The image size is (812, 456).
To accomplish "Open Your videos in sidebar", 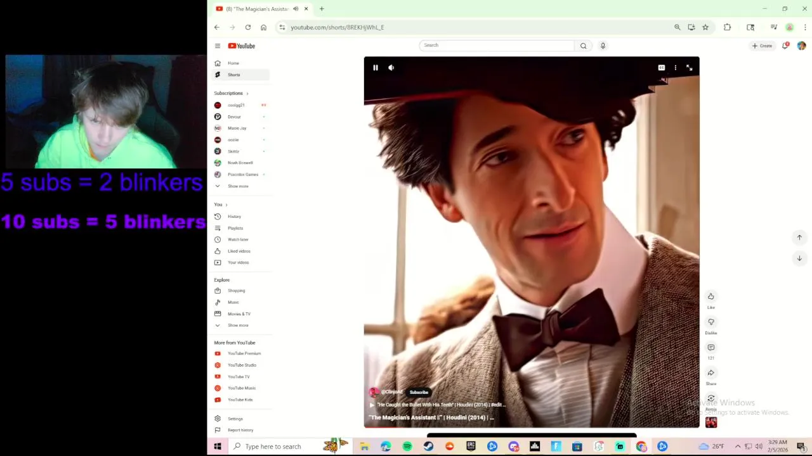I will pos(240,262).
